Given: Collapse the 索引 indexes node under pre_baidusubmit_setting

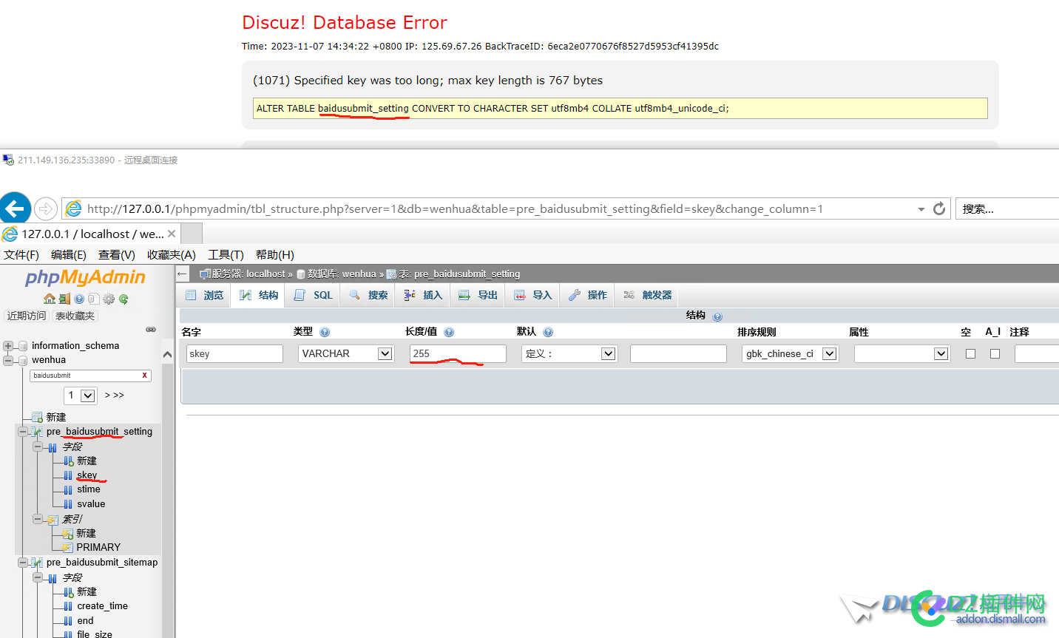Looking at the screenshot, I should (x=38, y=519).
